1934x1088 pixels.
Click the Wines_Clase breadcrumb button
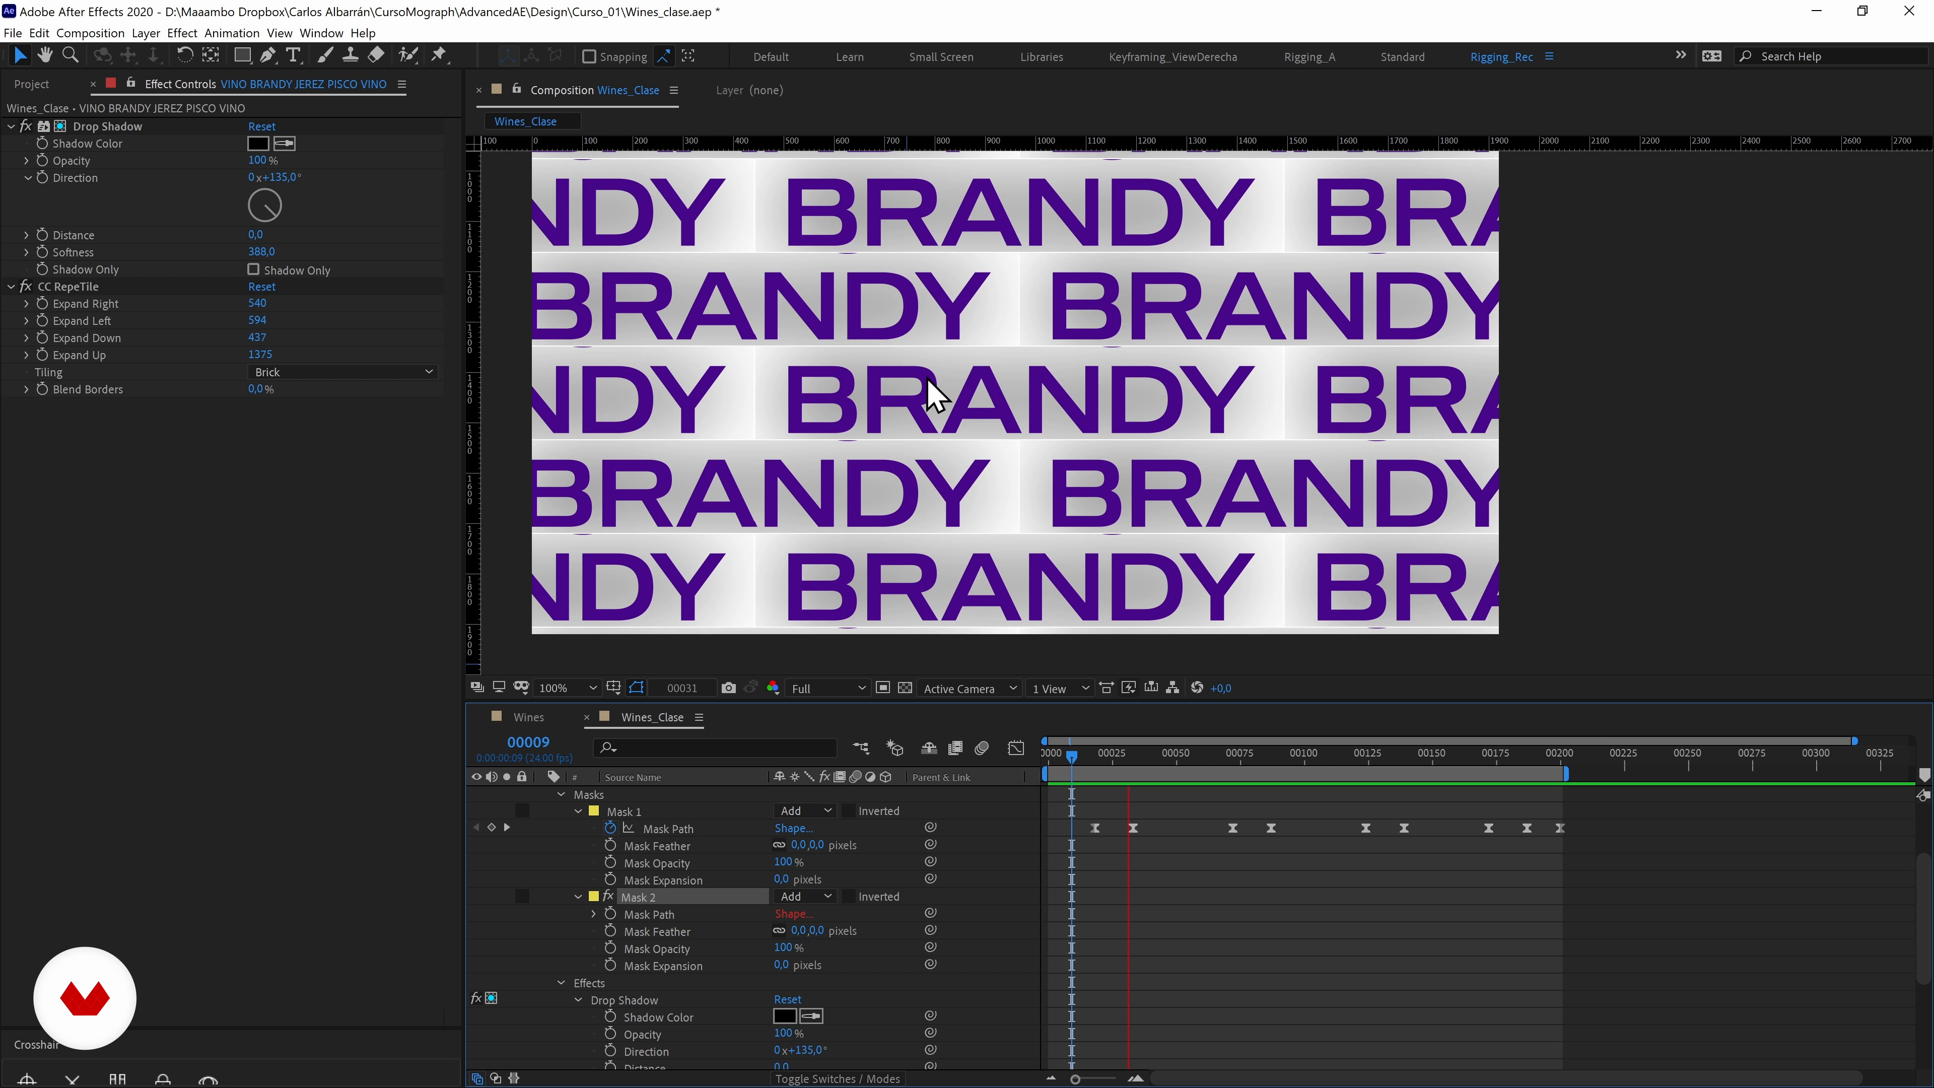[x=531, y=121]
